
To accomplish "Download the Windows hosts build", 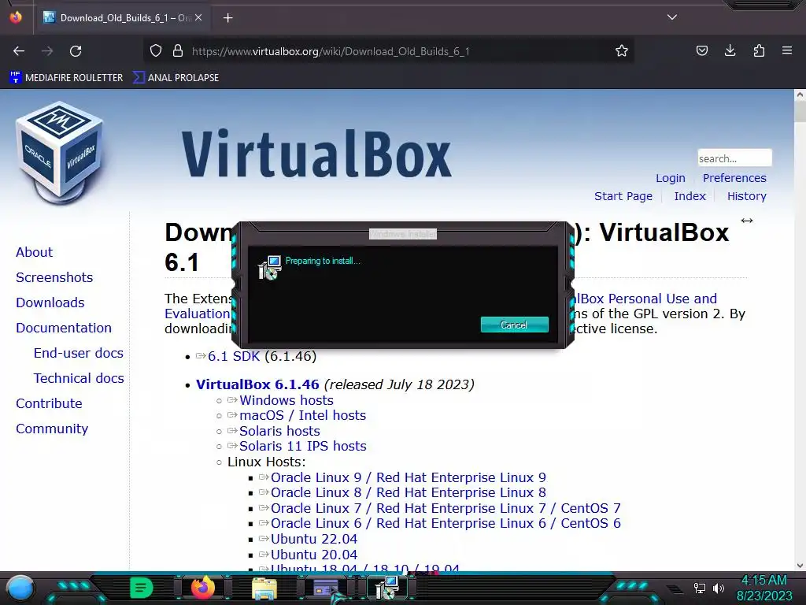I will click(x=286, y=400).
